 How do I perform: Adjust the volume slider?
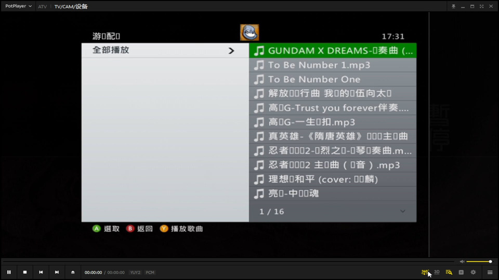pos(479,261)
